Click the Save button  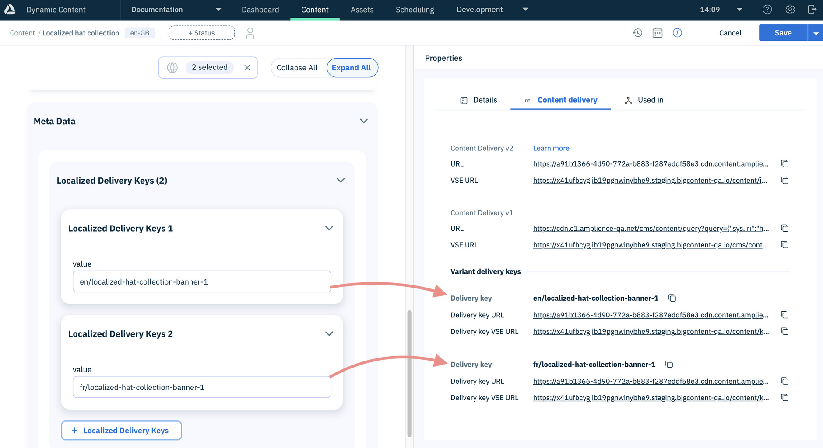(783, 33)
